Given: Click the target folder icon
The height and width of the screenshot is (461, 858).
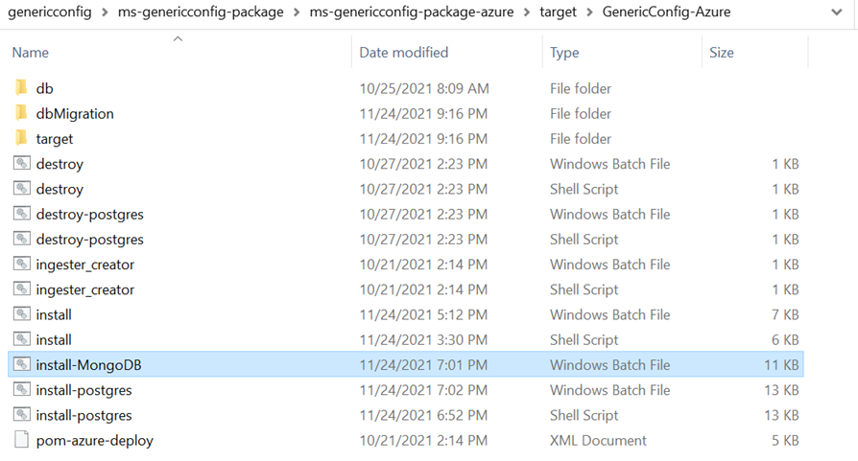Looking at the screenshot, I should pyautogui.click(x=21, y=139).
